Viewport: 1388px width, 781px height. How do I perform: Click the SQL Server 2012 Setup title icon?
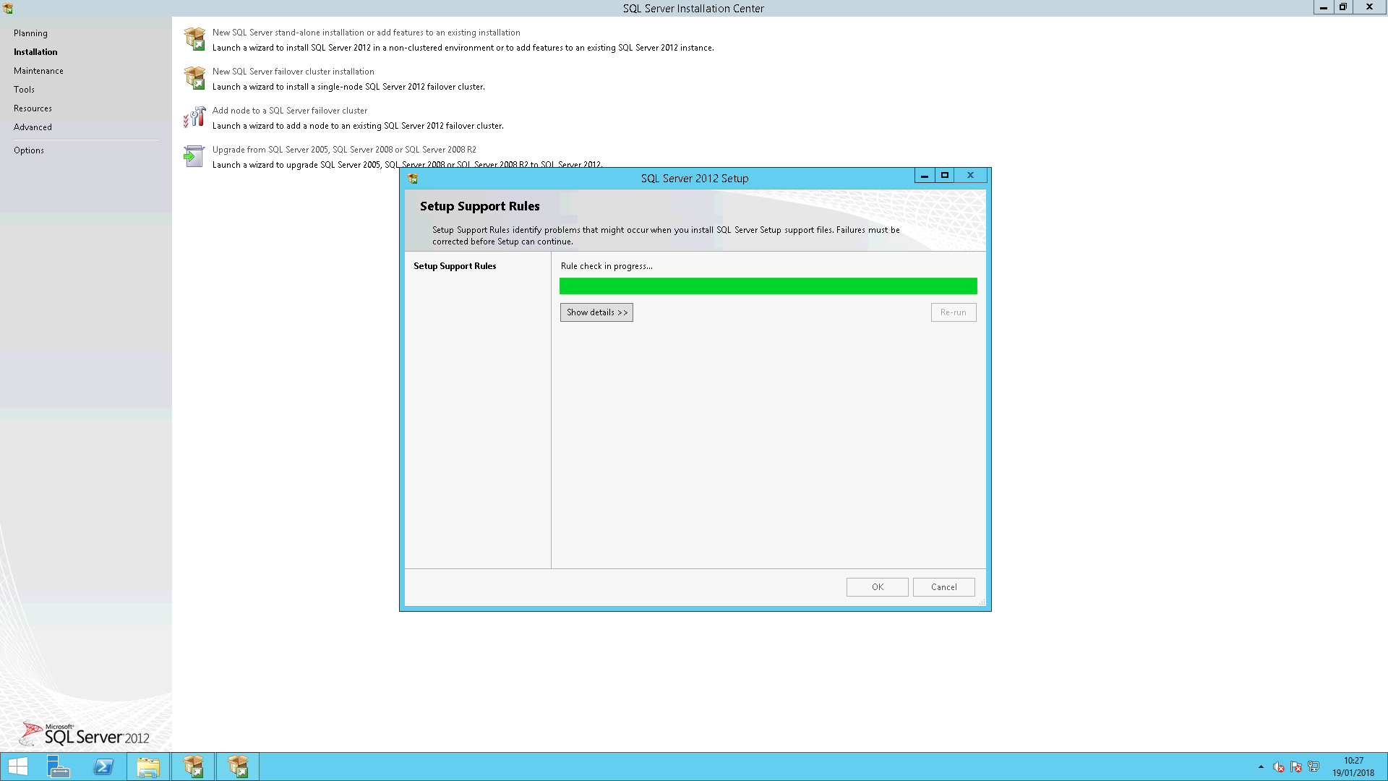pyautogui.click(x=413, y=178)
